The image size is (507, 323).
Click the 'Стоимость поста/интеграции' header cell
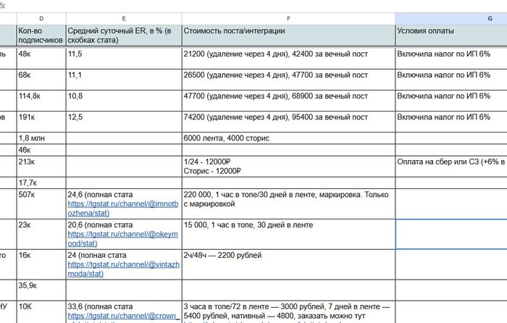pyautogui.click(x=288, y=35)
